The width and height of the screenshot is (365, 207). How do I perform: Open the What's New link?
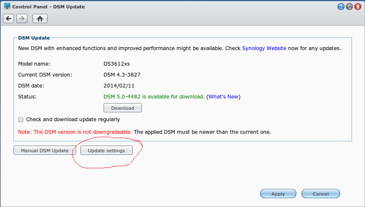click(x=223, y=97)
